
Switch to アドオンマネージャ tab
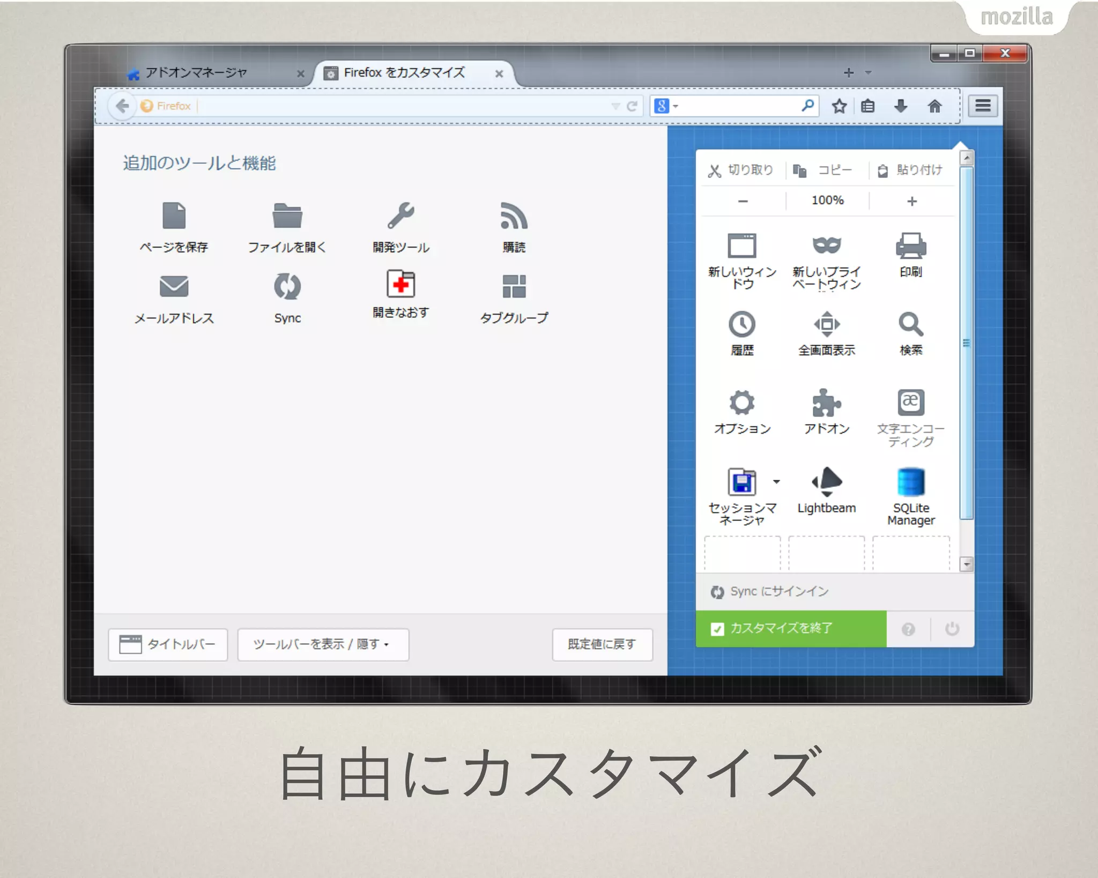click(x=196, y=72)
